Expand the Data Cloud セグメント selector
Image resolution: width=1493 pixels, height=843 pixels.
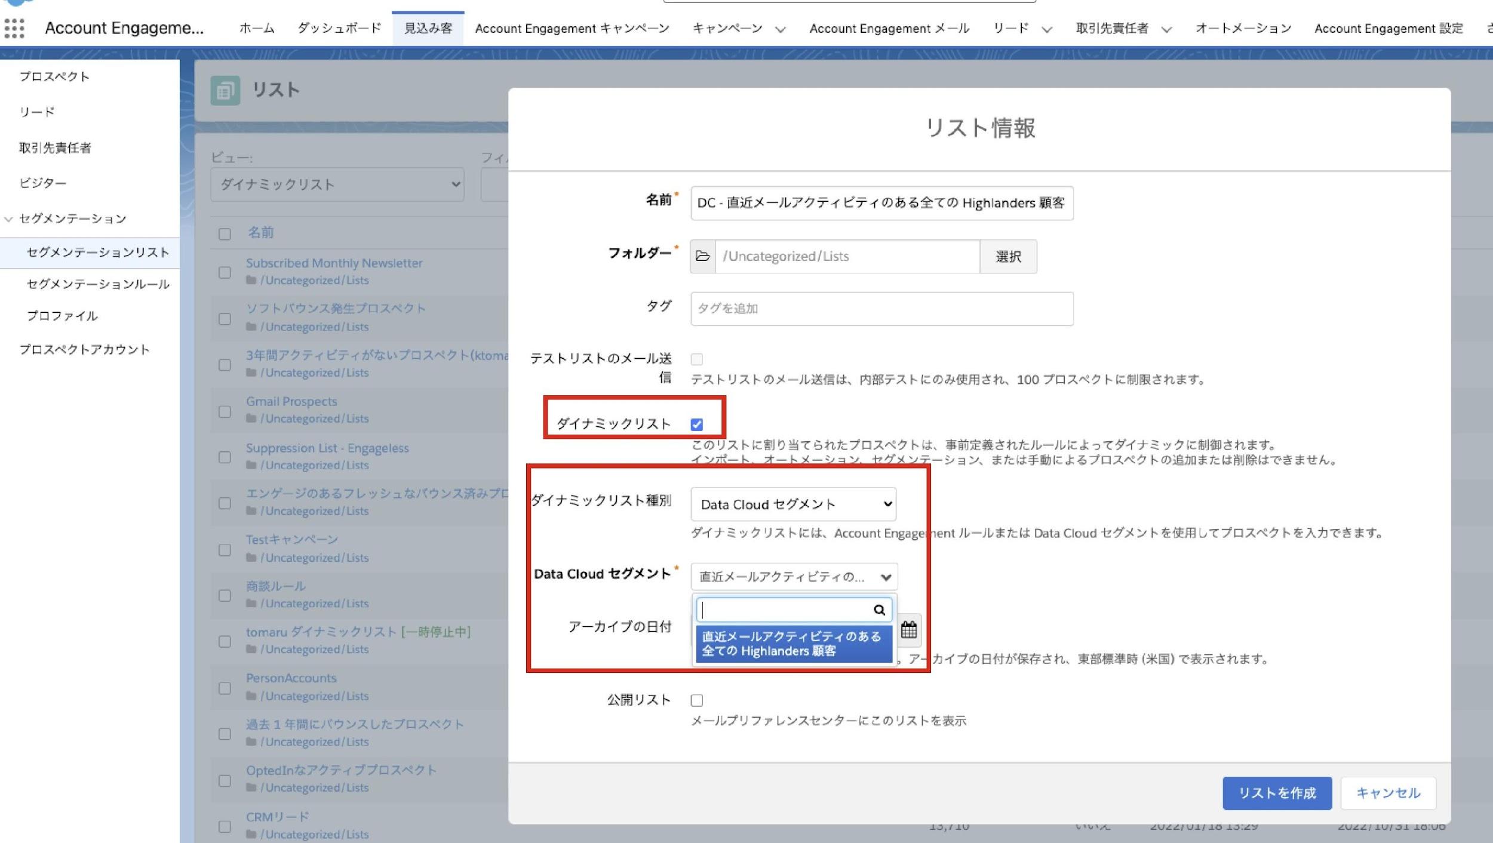pyautogui.click(x=794, y=577)
